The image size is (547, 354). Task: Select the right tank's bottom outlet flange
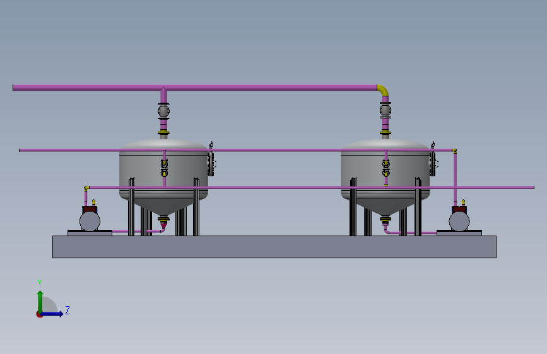pyautogui.click(x=385, y=219)
